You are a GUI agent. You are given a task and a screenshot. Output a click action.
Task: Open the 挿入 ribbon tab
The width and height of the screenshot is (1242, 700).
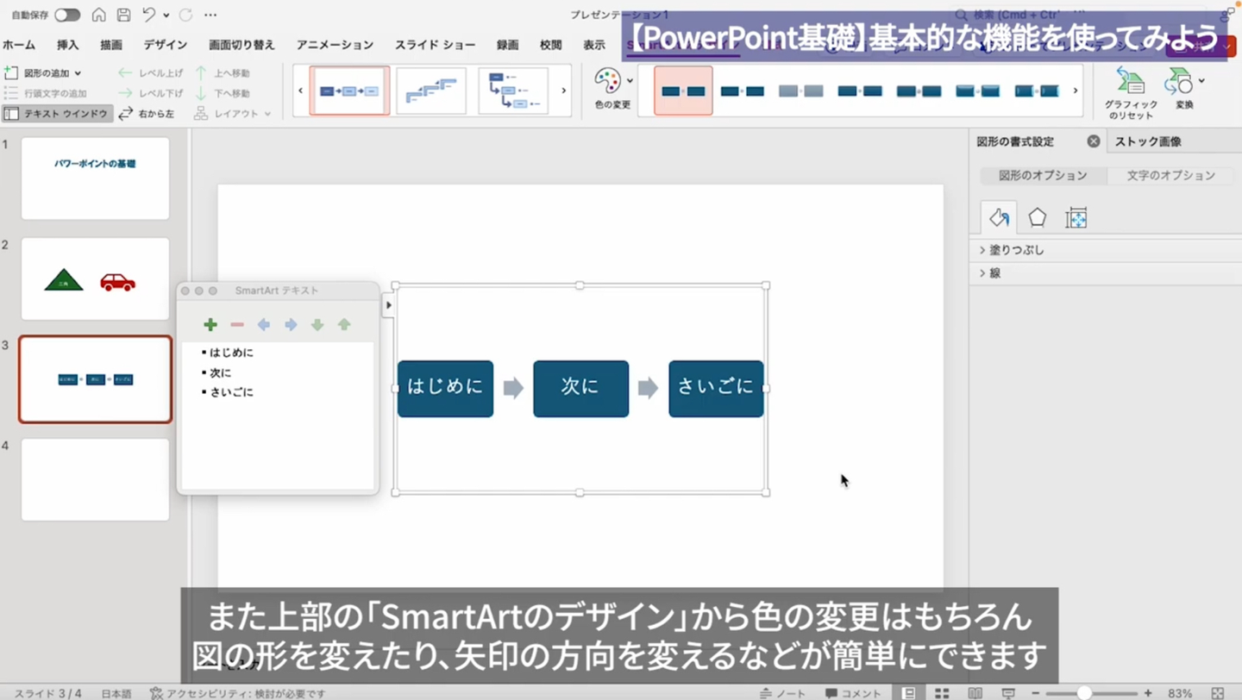67,45
